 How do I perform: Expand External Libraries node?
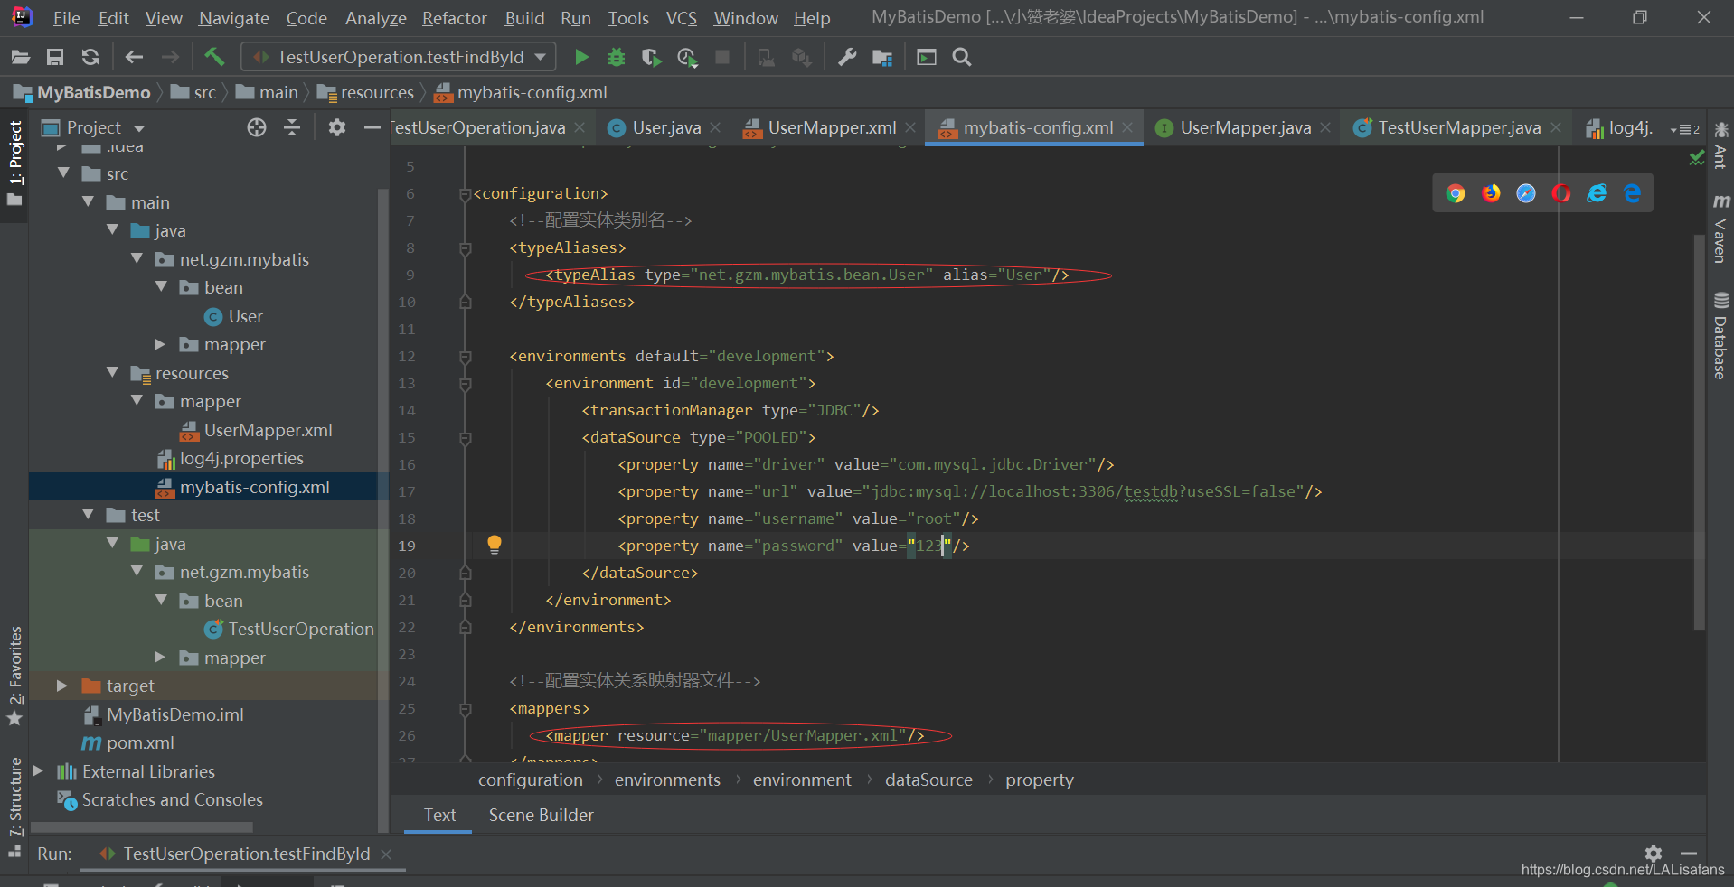tap(38, 771)
